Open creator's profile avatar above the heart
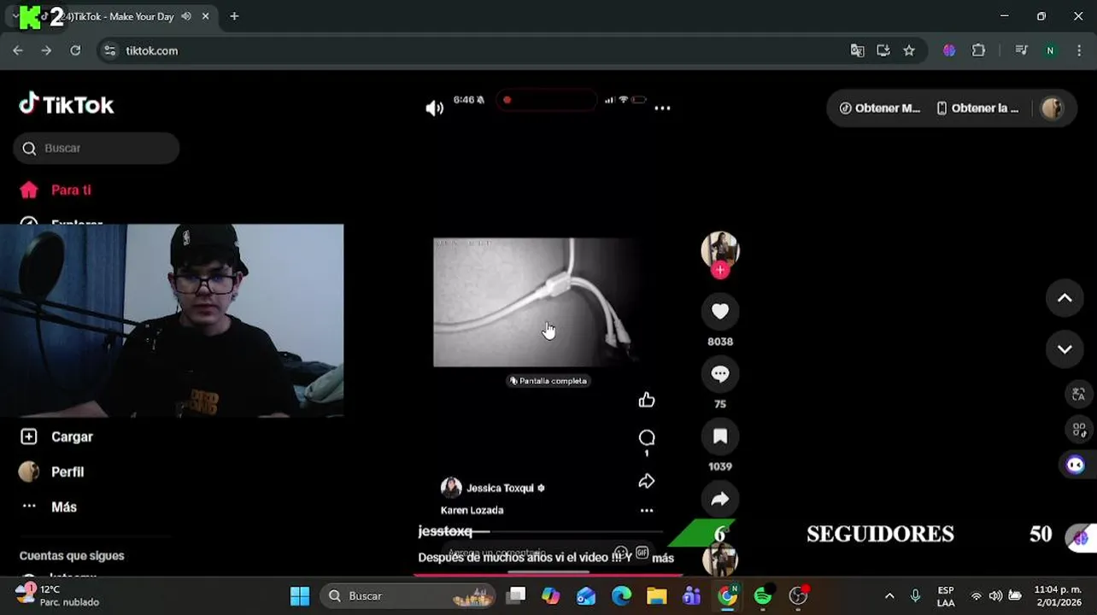Image resolution: width=1097 pixels, height=615 pixels. (720, 249)
